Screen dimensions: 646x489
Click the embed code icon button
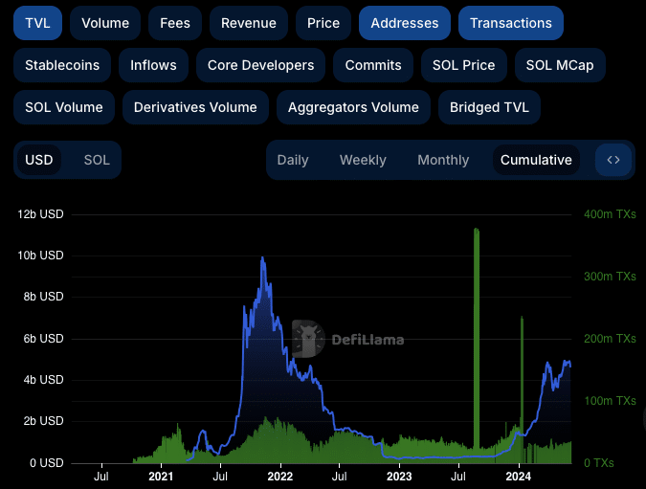click(613, 160)
